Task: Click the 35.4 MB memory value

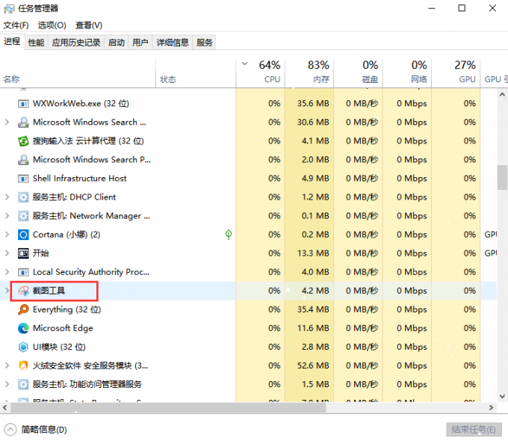Action: coord(313,309)
